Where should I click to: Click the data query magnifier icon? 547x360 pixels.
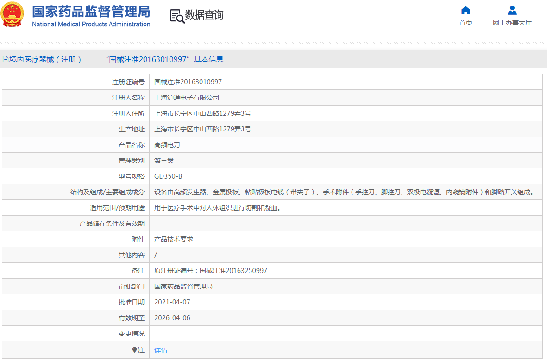pos(177,16)
